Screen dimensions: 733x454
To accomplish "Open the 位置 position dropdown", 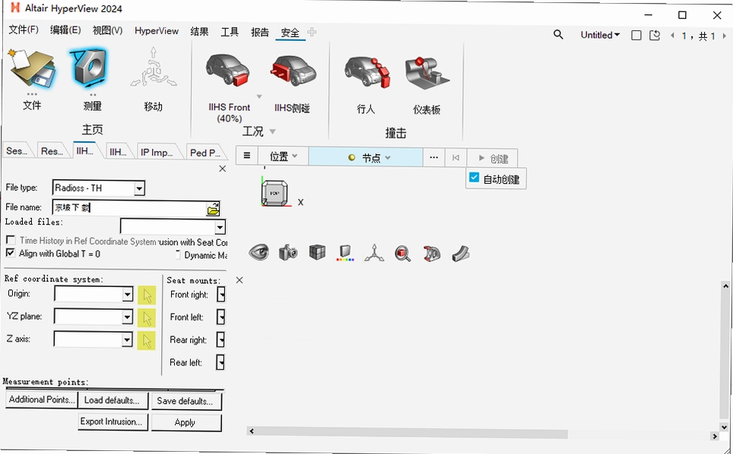I will point(284,156).
